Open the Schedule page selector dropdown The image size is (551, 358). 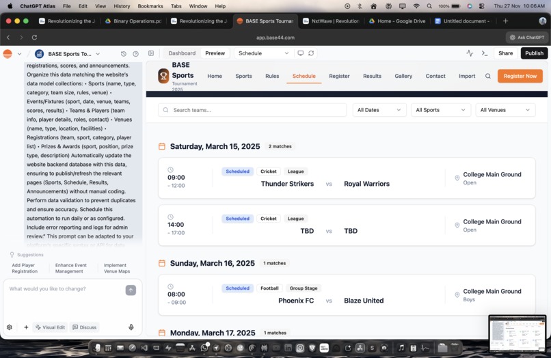(263, 53)
